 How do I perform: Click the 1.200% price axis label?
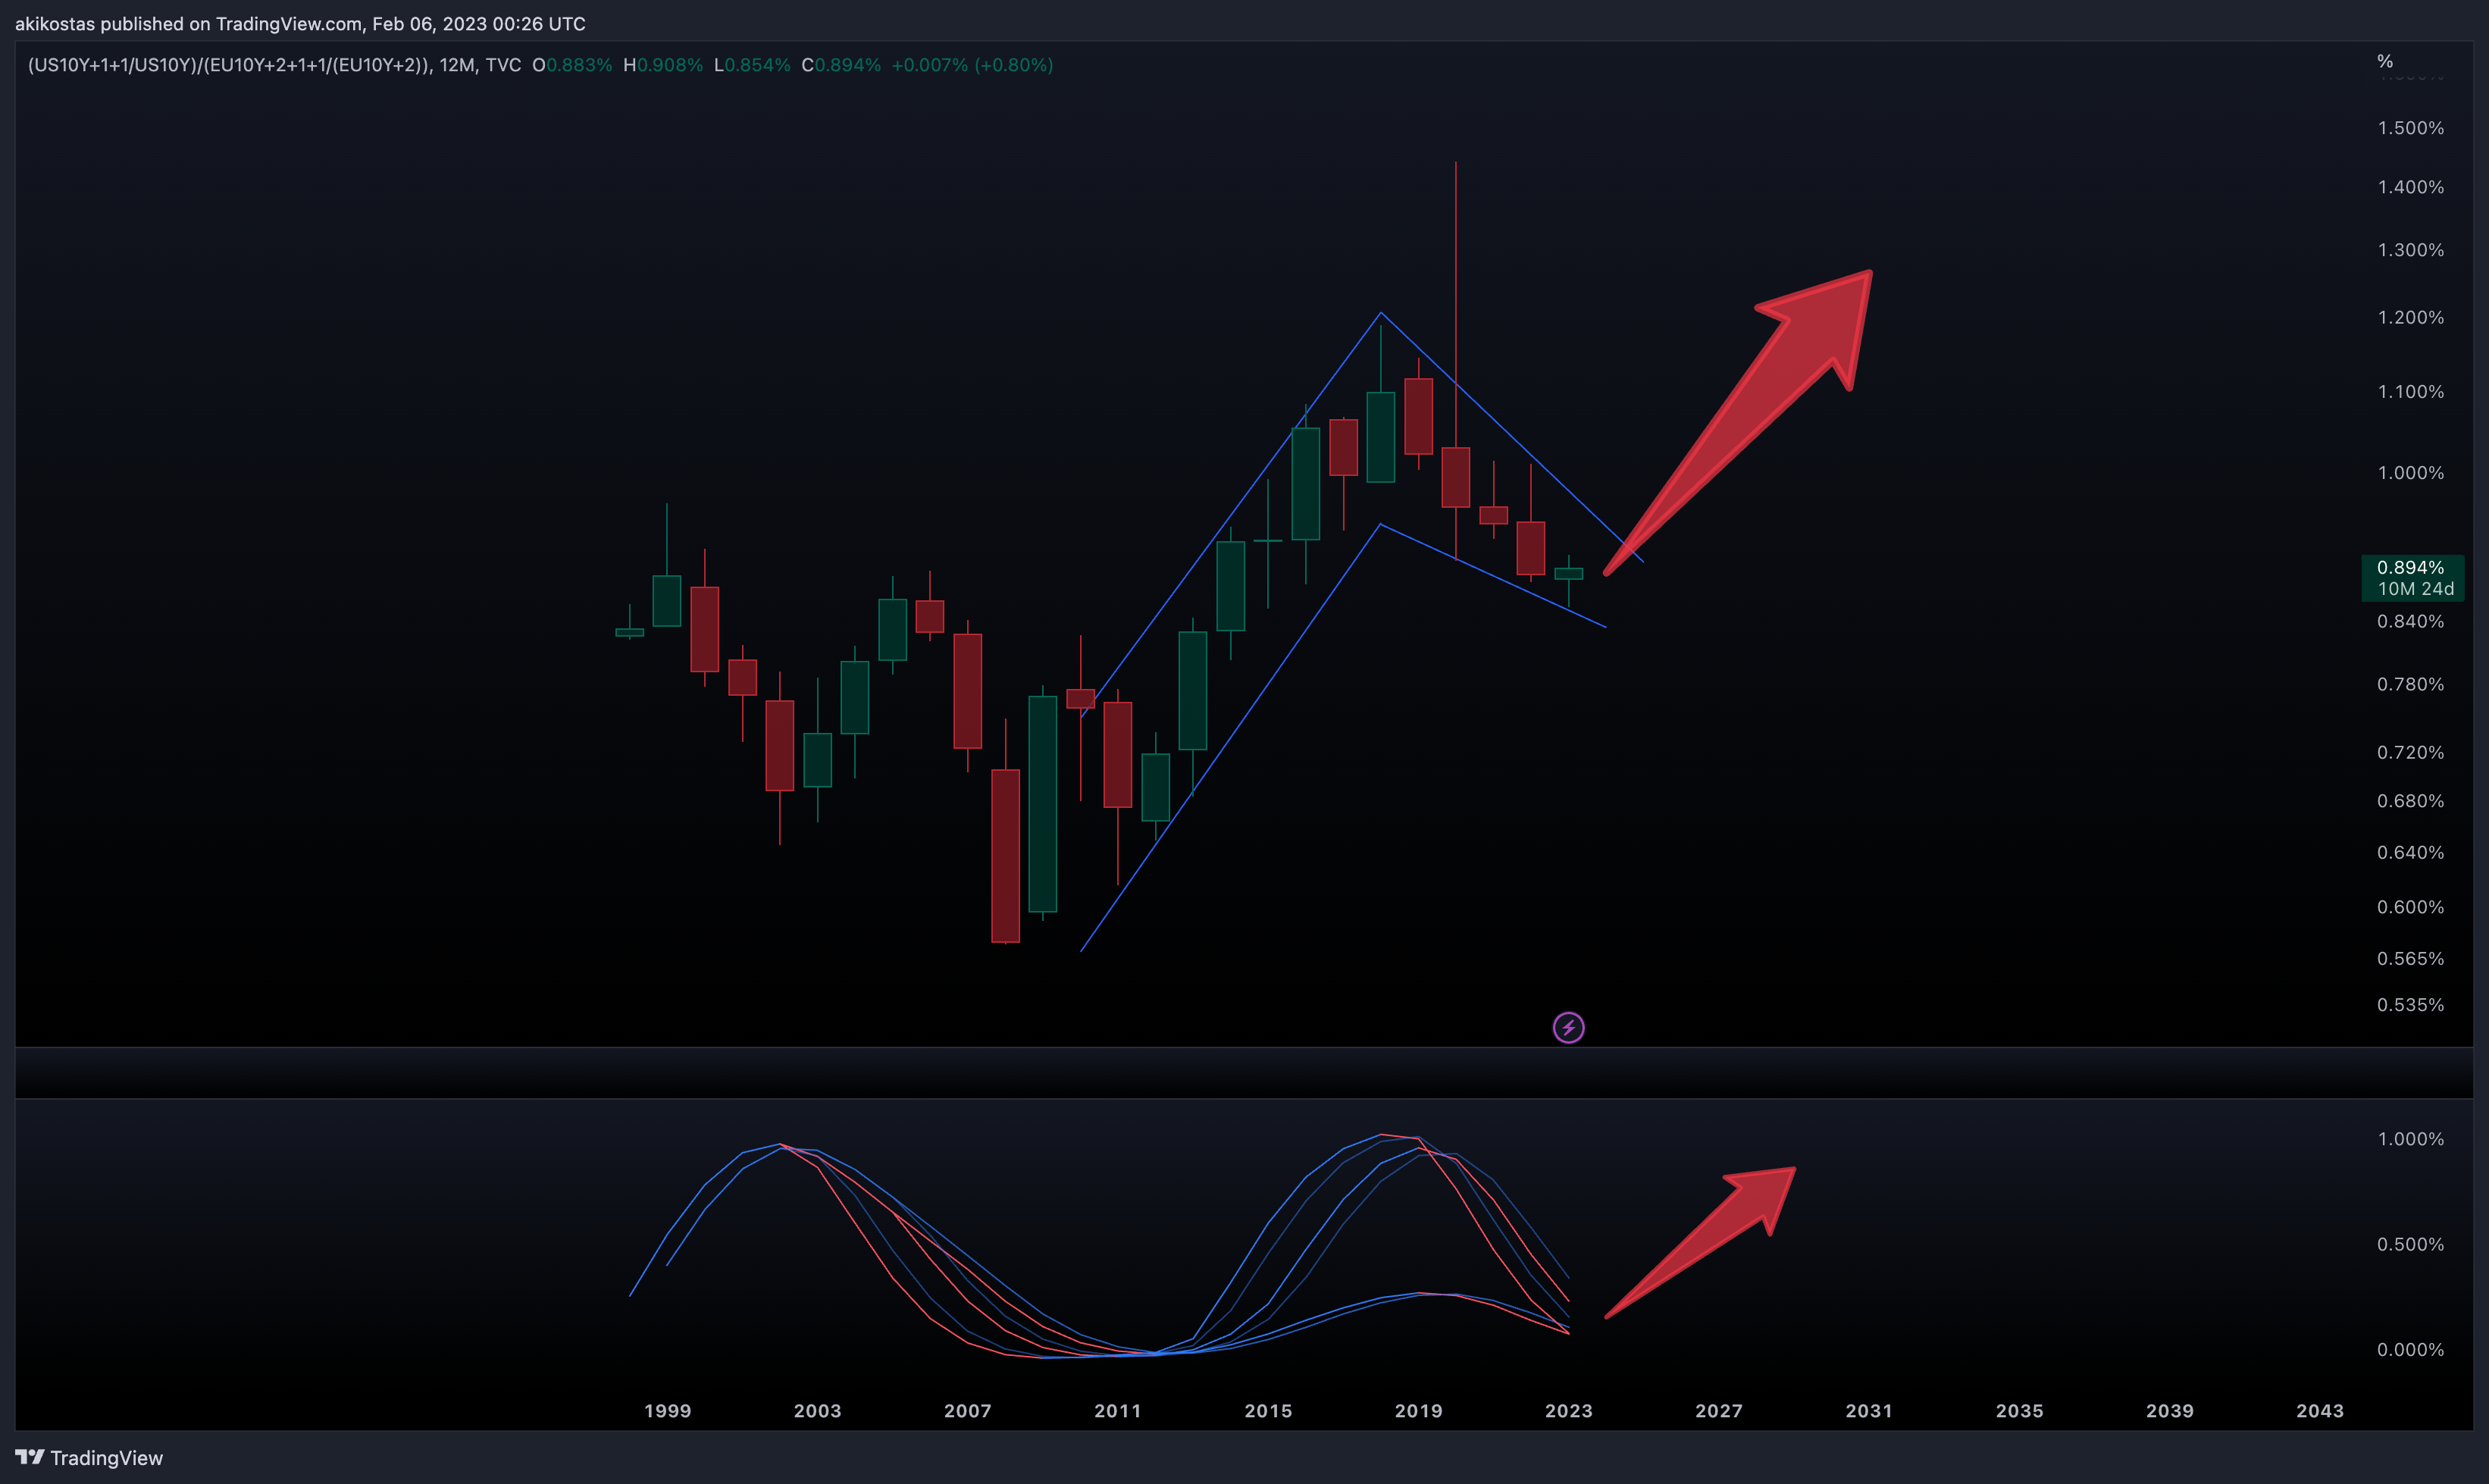pos(2410,317)
